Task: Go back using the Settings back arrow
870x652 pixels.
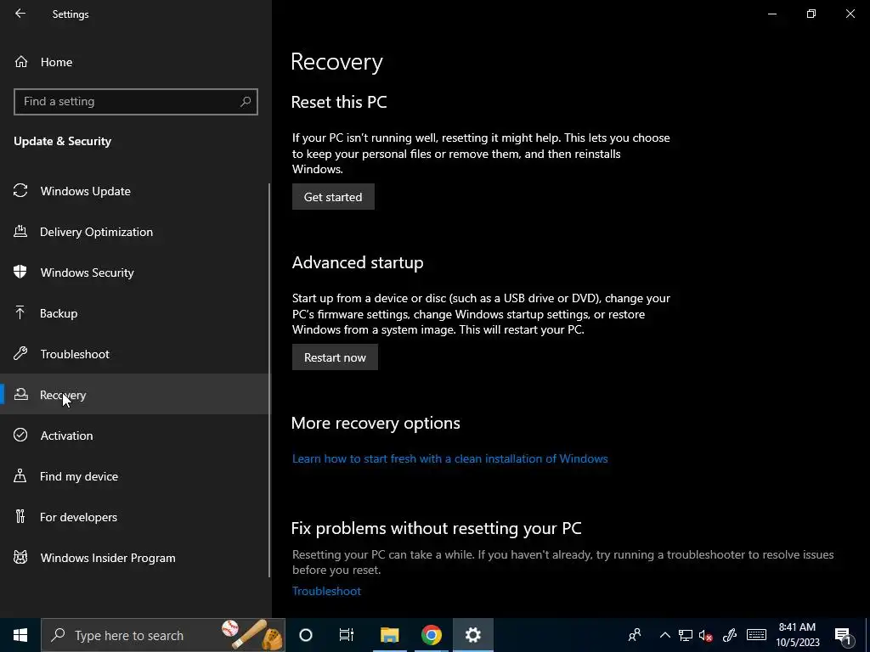Action: 20,14
